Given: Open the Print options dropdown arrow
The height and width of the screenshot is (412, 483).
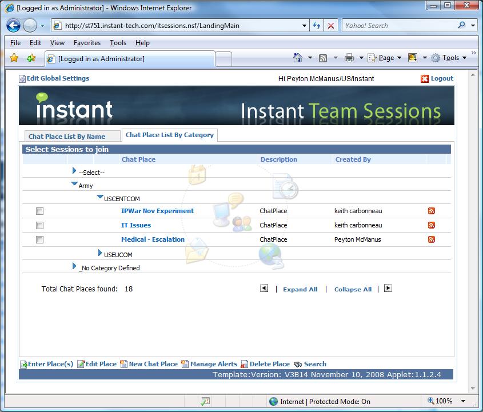Looking at the screenshot, I should click(x=361, y=58).
